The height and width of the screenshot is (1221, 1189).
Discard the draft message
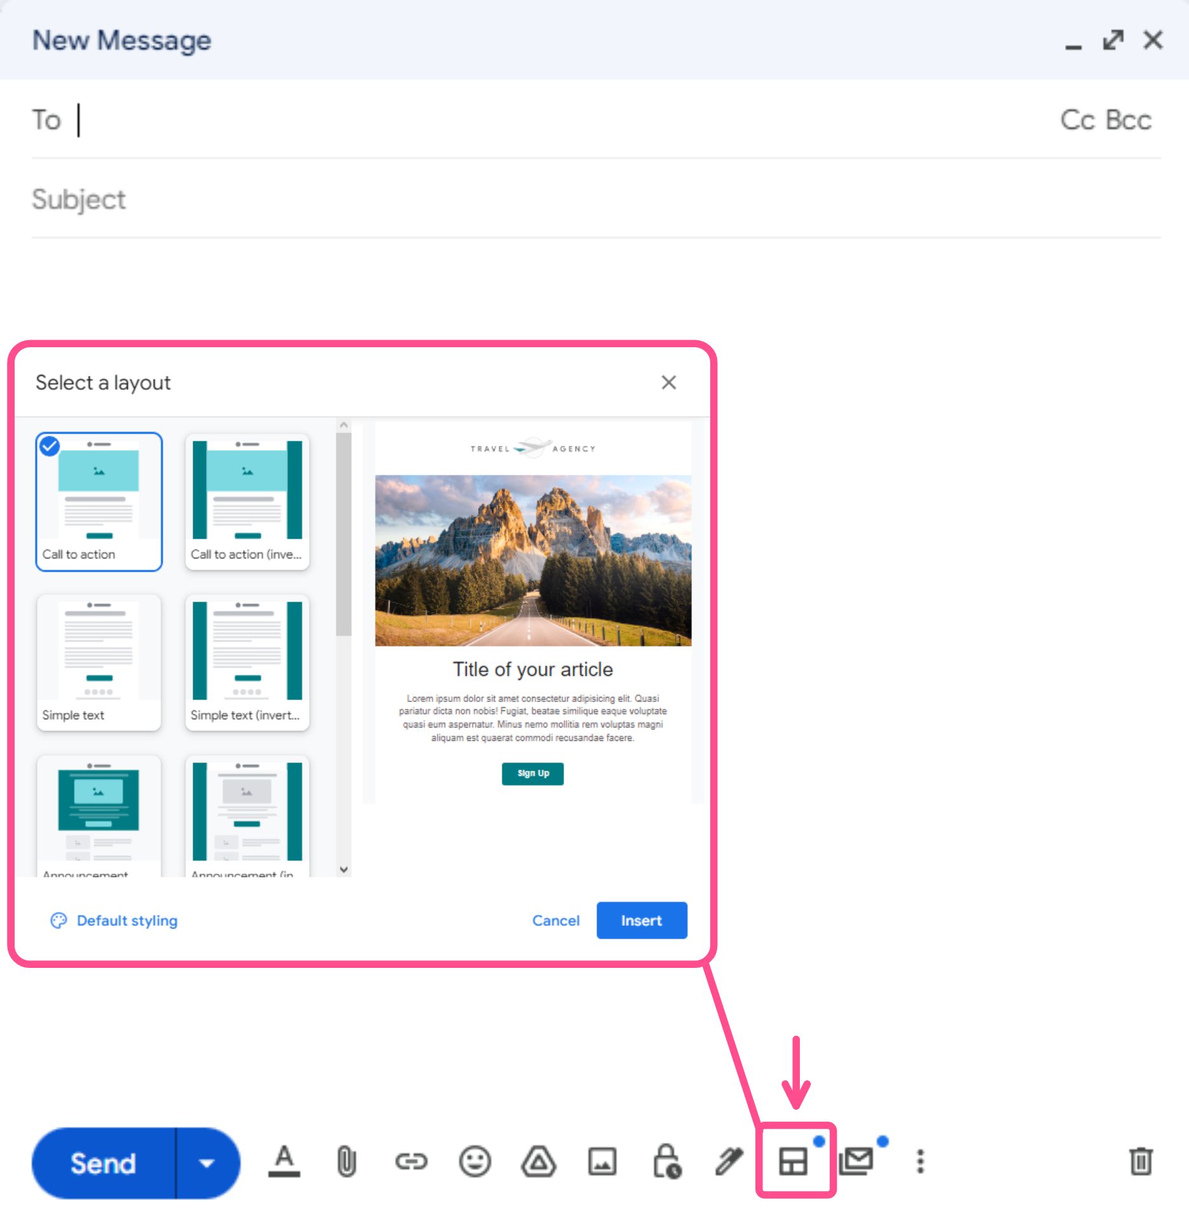(x=1141, y=1162)
